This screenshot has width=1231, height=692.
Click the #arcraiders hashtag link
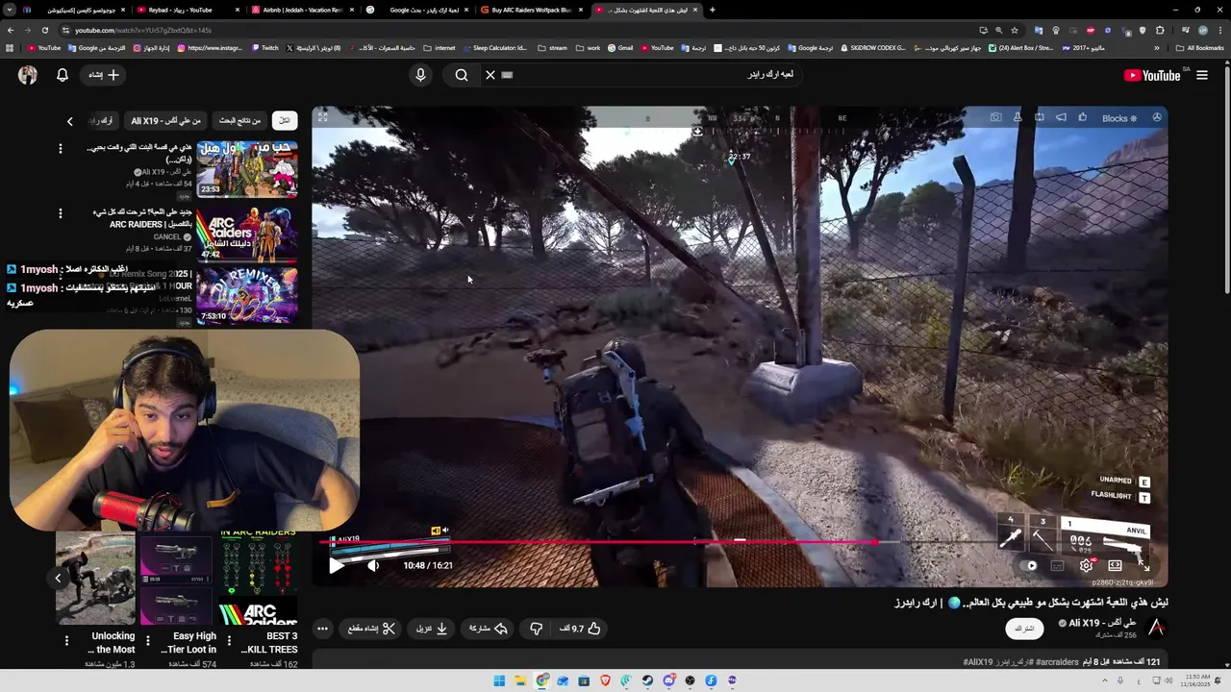point(1058,662)
